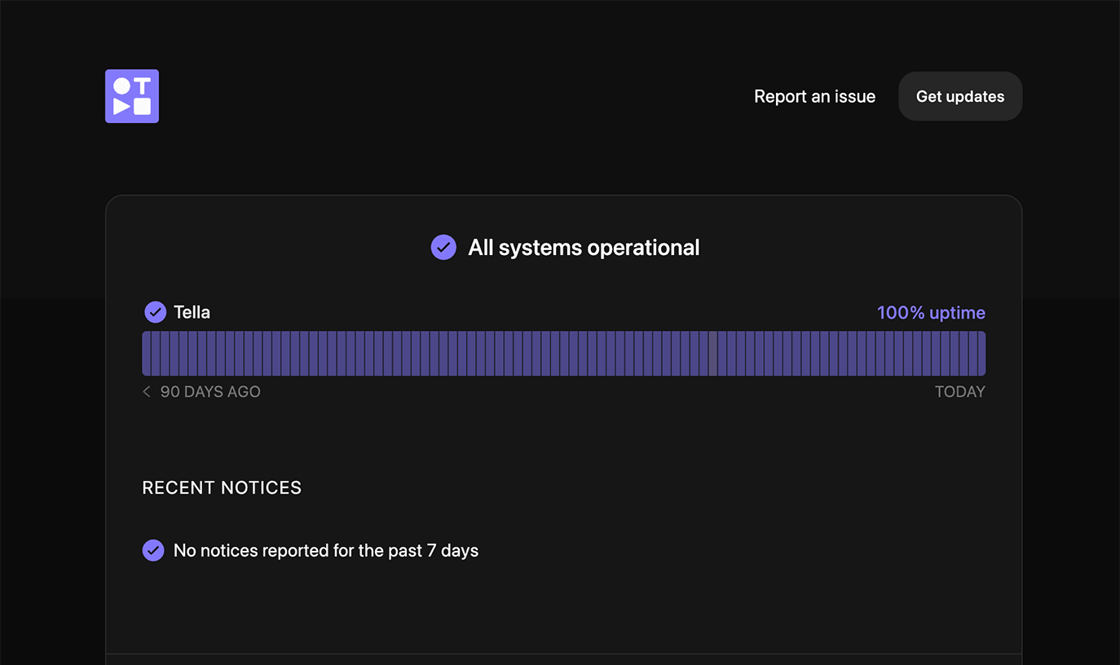
Task: Open the Report an issue link
Action: [814, 96]
